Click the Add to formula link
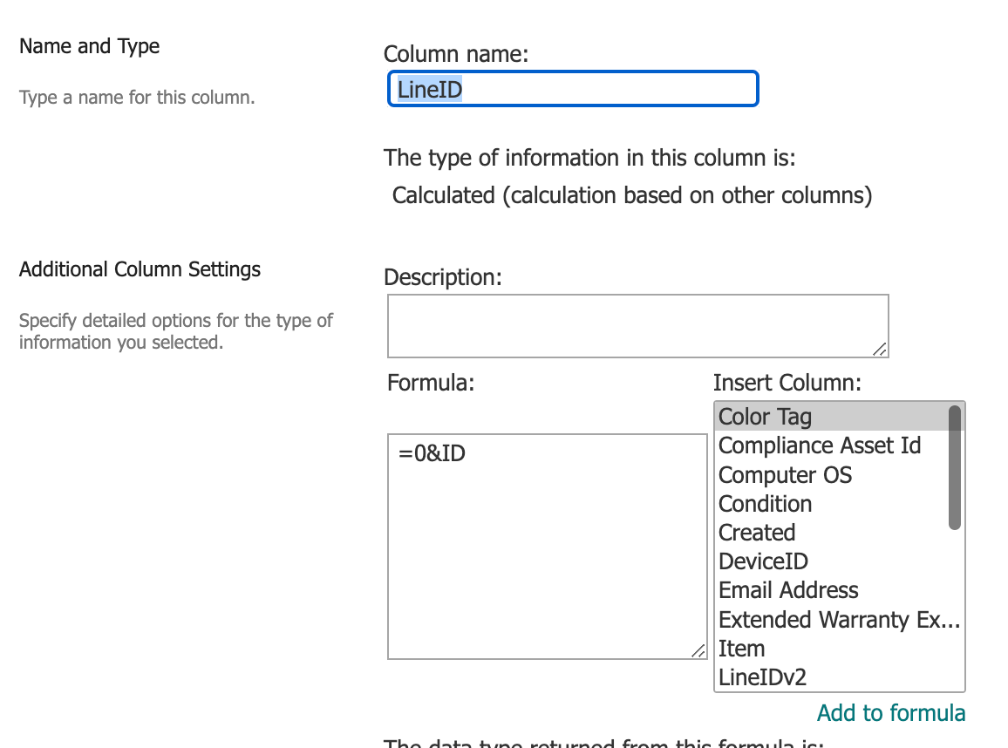The image size is (1008, 748). click(891, 713)
